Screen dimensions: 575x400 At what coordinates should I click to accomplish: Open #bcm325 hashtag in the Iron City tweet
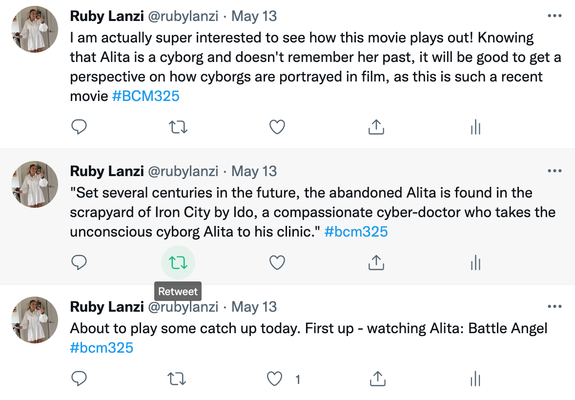(x=356, y=232)
